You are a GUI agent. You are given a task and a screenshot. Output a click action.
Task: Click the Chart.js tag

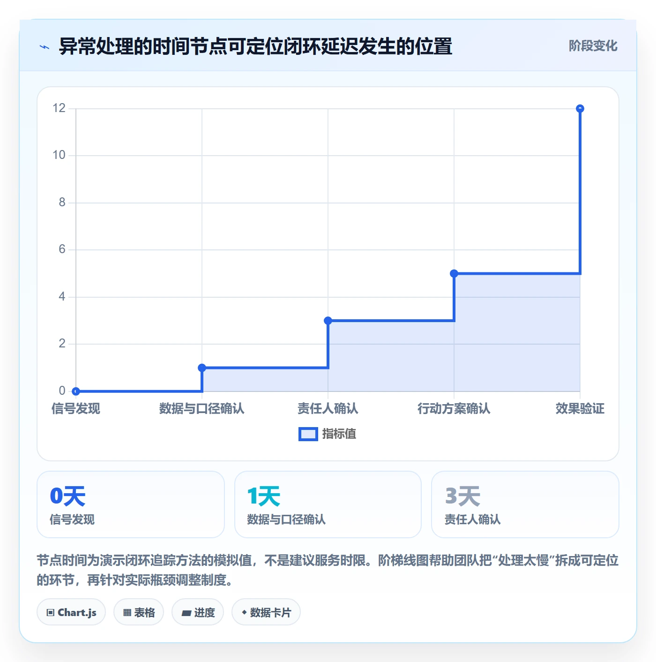click(x=71, y=612)
